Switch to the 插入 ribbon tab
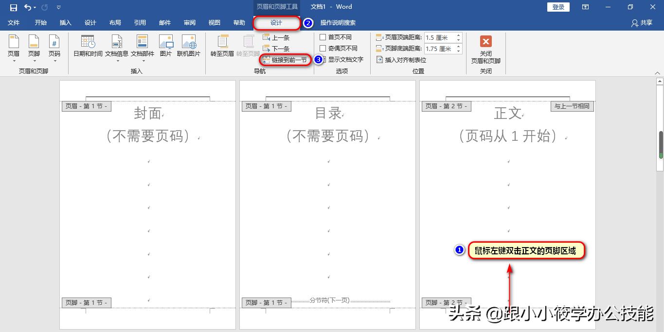Image resolution: width=664 pixels, height=332 pixels. point(65,22)
